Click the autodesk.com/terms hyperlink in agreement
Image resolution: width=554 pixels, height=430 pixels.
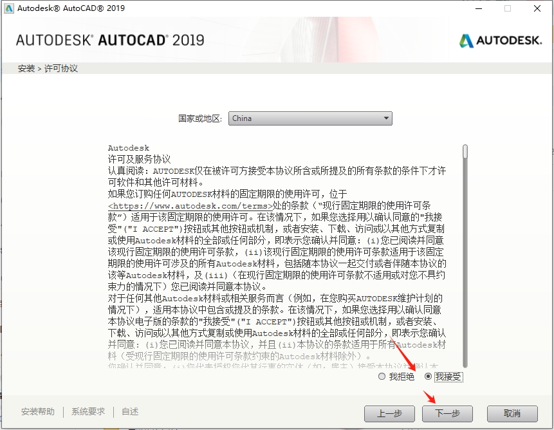pyautogui.click(x=190, y=205)
